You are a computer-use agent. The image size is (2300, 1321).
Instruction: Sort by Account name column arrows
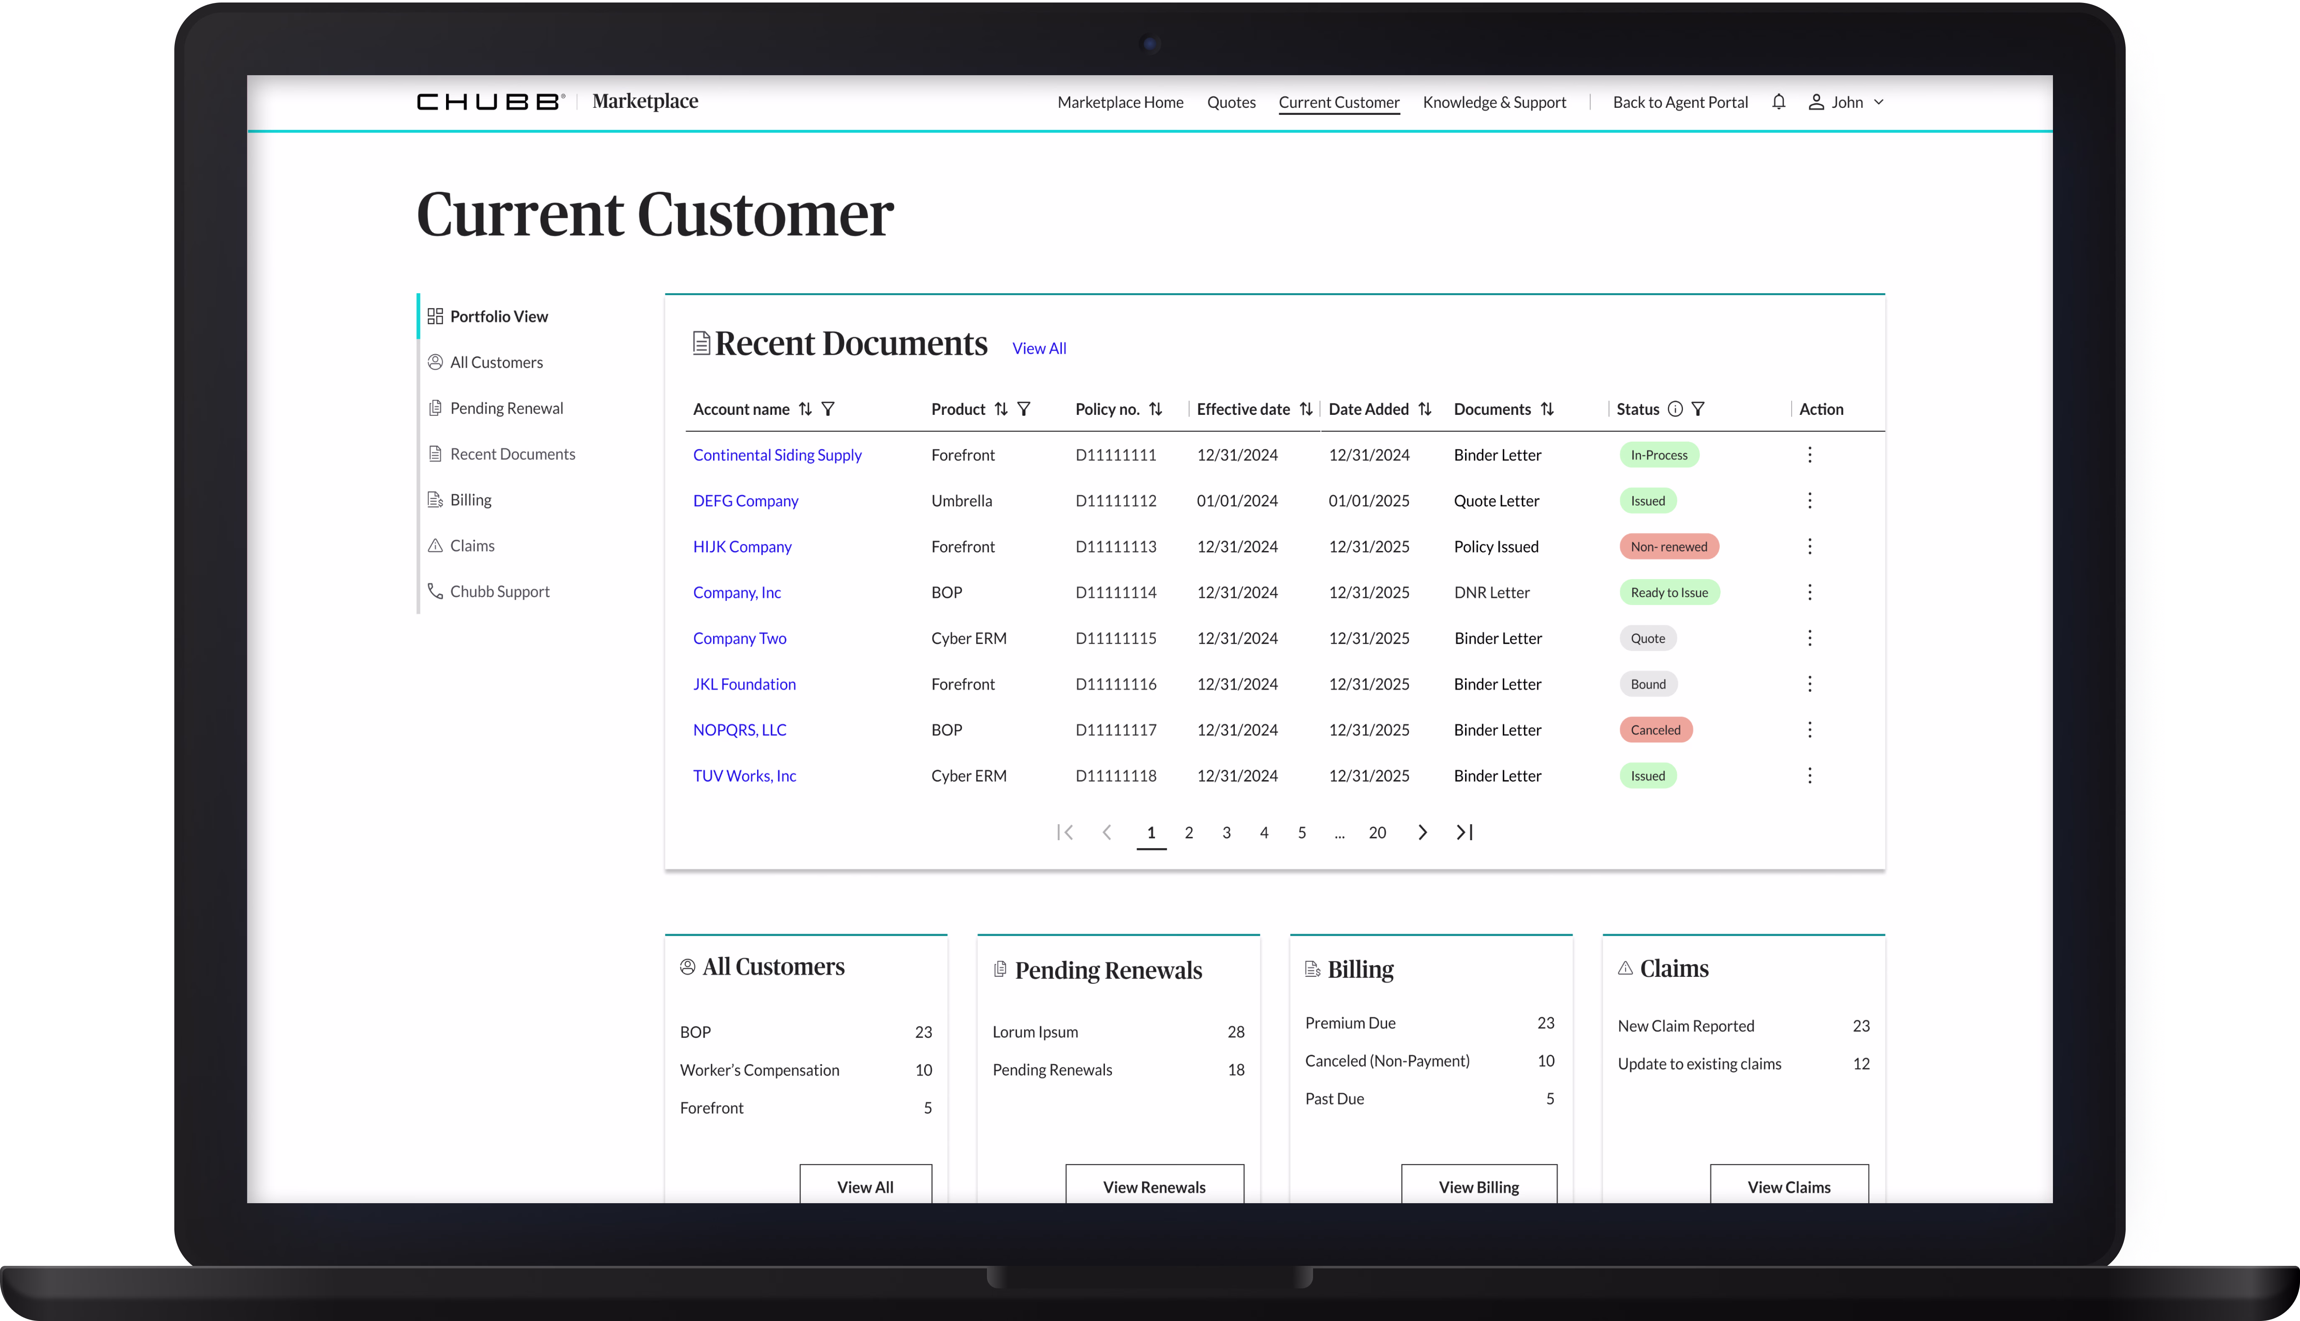click(805, 409)
